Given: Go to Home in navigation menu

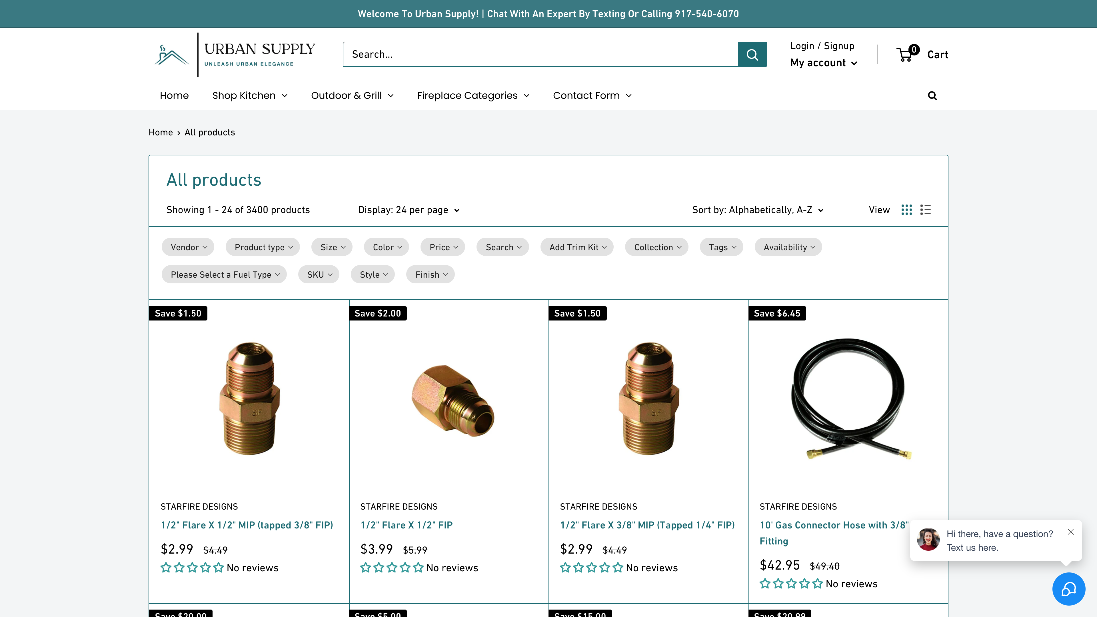Looking at the screenshot, I should (174, 95).
